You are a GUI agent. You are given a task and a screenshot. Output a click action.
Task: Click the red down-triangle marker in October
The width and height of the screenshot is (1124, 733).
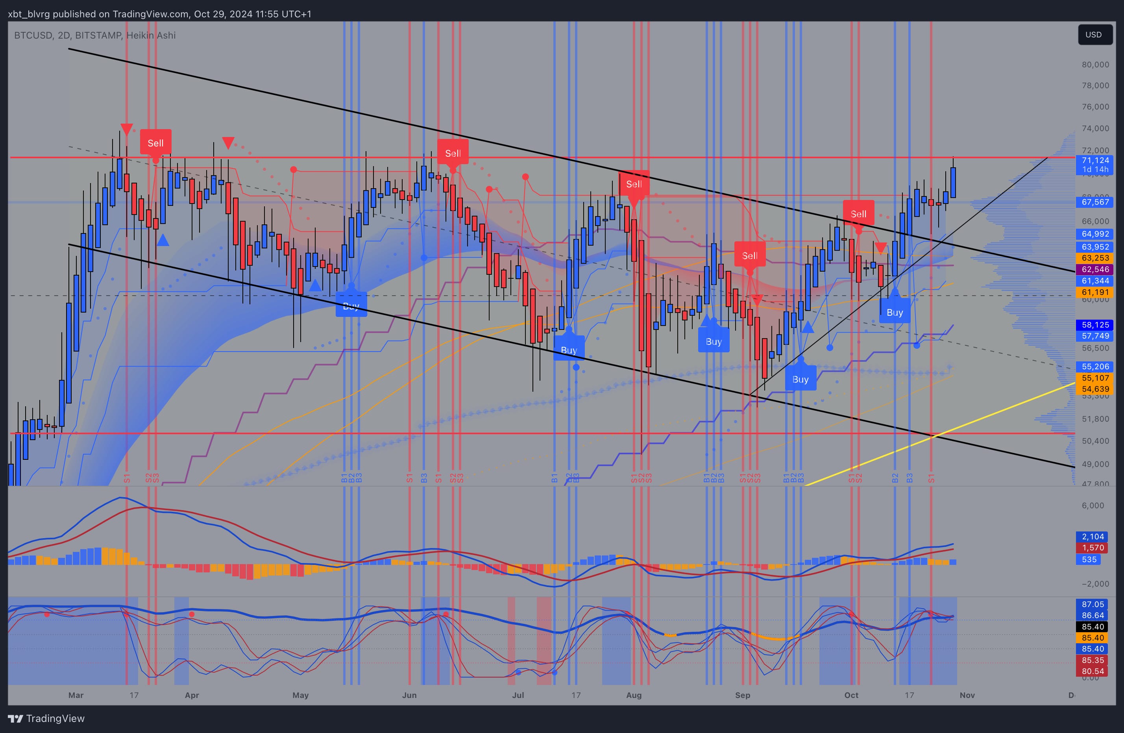(x=880, y=248)
